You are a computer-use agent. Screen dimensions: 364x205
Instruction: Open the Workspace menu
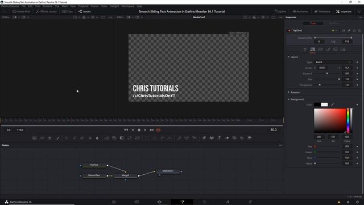coord(128,6)
